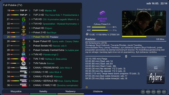The width and height of the screenshot is (169, 95).
Task: Click the OK round button
Action: click(143, 92)
